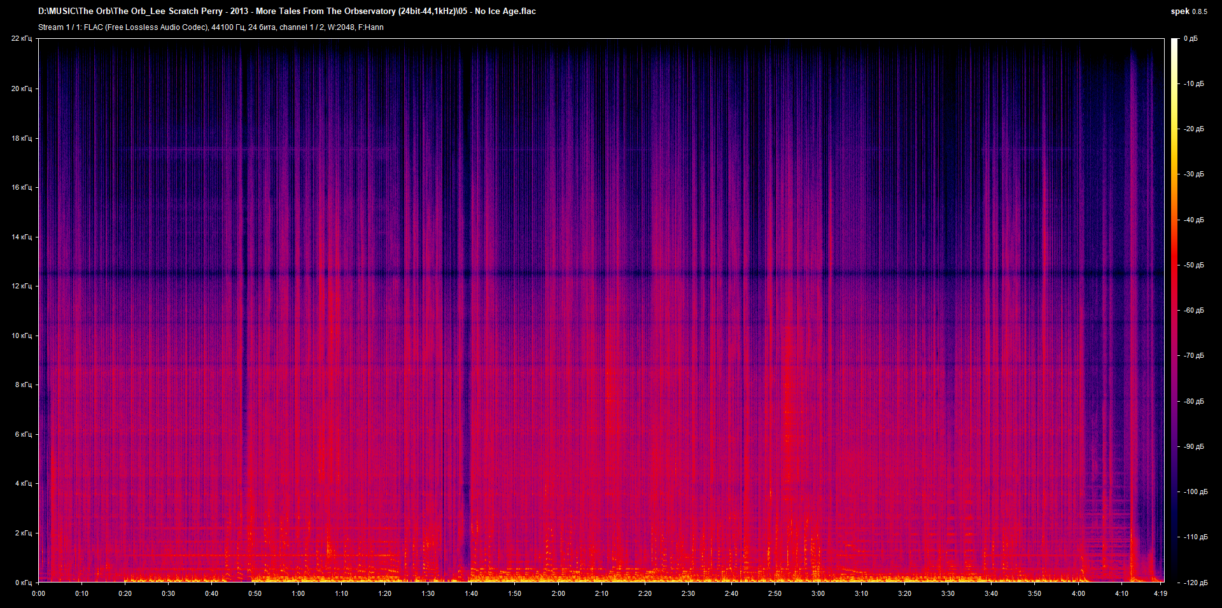This screenshot has width=1222, height=608.
Task: Click the -80 дБ level label
Action: click(x=1193, y=402)
